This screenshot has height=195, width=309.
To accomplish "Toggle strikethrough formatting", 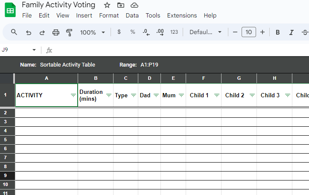I will pyautogui.click(x=305, y=32).
